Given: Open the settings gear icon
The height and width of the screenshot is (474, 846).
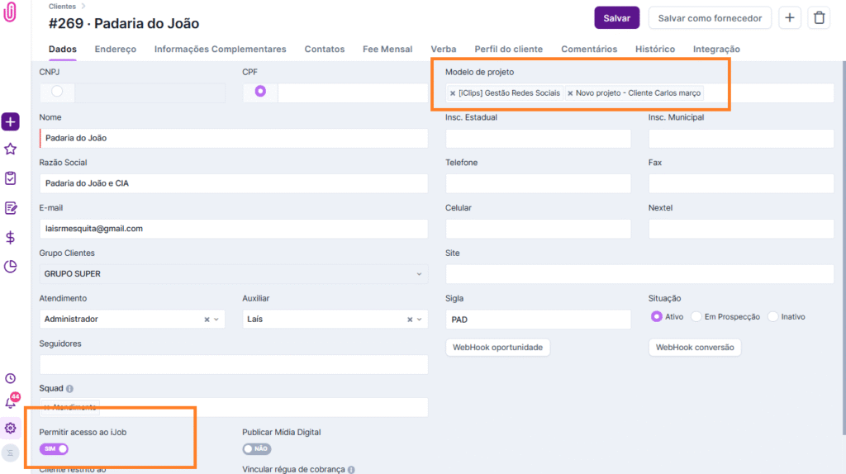Looking at the screenshot, I should click(x=10, y=428).
